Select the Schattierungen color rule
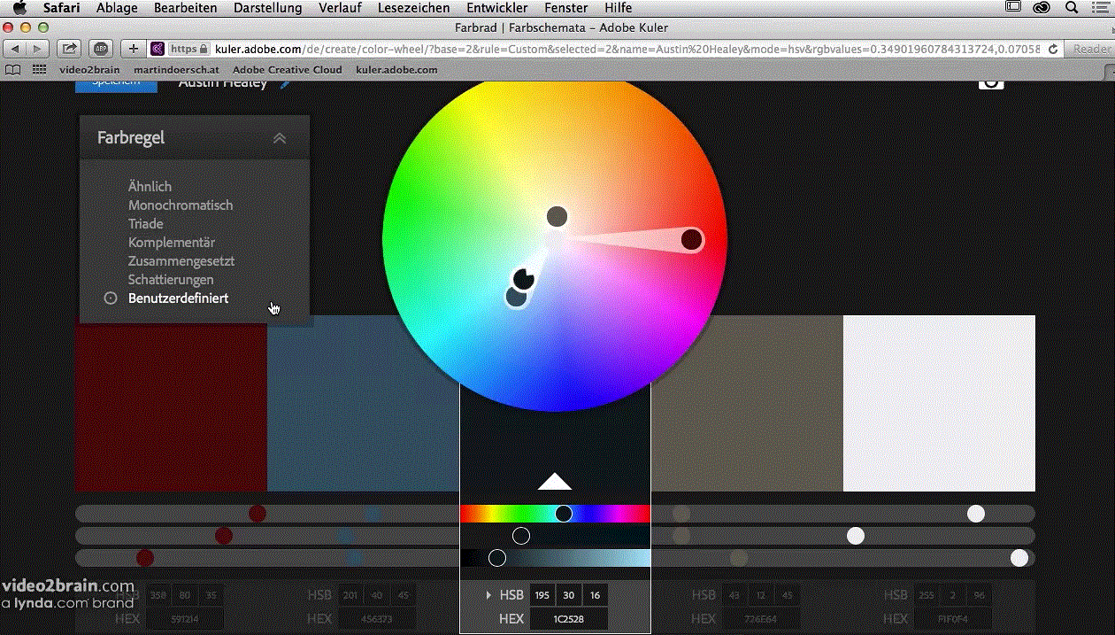The width and height of the screenshot is (1115, 635). point(171,280)
